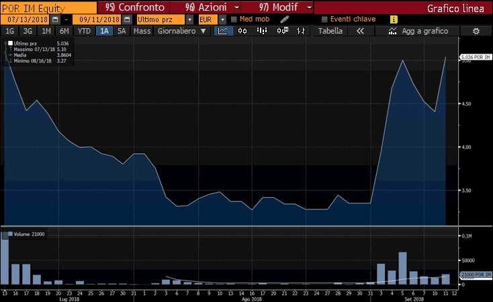Click the Tabella button
The height and width of the screenshot is (302, 493).
[330, 31]
